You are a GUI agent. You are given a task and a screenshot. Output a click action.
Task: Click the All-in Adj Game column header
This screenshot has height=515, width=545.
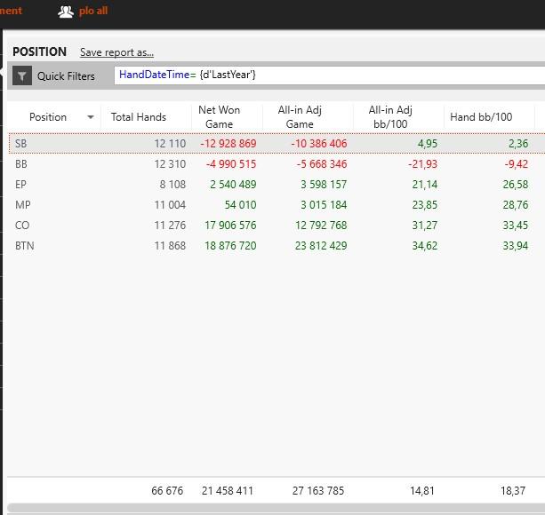tap(300, 117)
